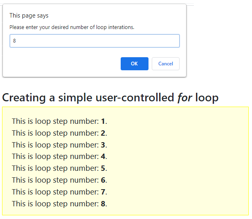
Task: Dismiss the prompt with Cancel
Action: point(166,64)
